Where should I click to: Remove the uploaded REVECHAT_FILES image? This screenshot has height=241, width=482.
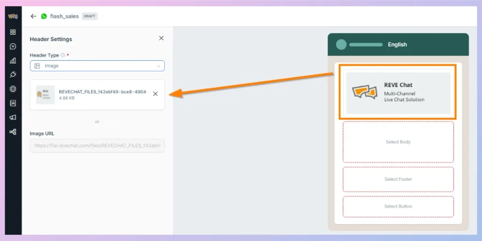point(155,94)
